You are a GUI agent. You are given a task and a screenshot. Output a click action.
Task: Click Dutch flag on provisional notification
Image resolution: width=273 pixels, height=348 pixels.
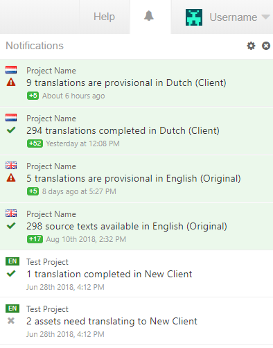(11, 69)
